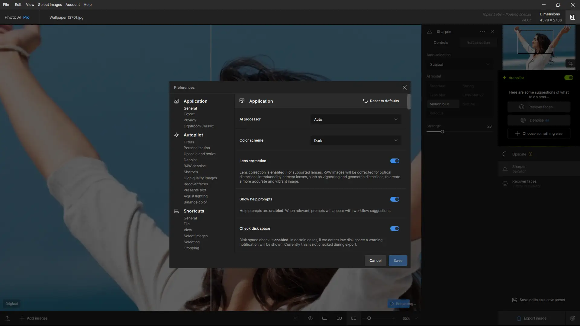The width and height of the screenshot is (580, 326).
Task: Click the zoom slider handle in the bottom toolbar
Action: (x=369, y=318)
